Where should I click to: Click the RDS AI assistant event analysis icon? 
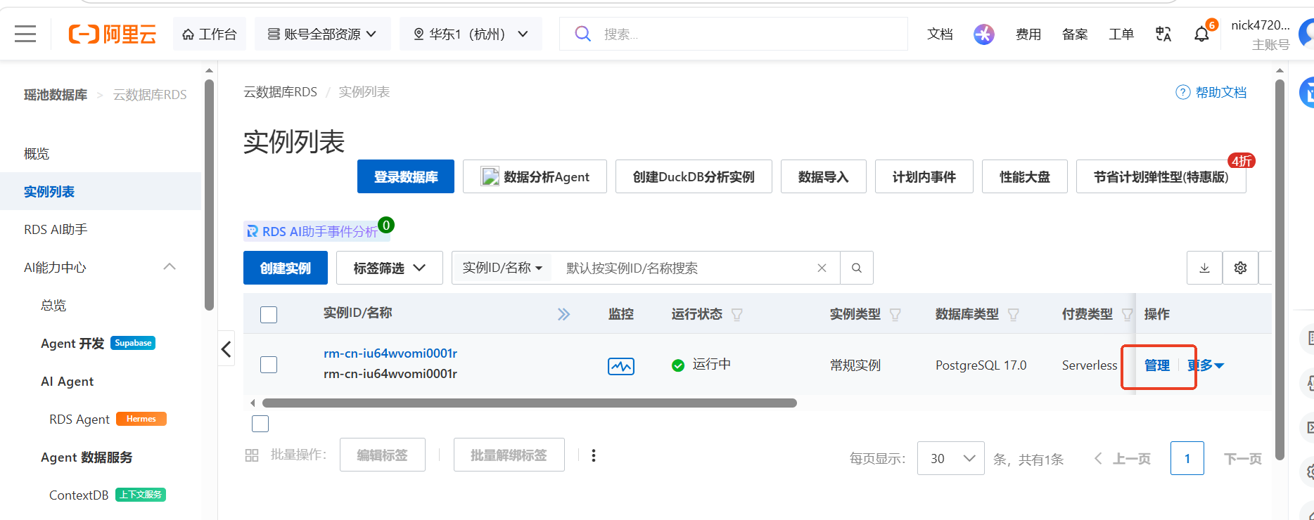(x=252, y=231)
